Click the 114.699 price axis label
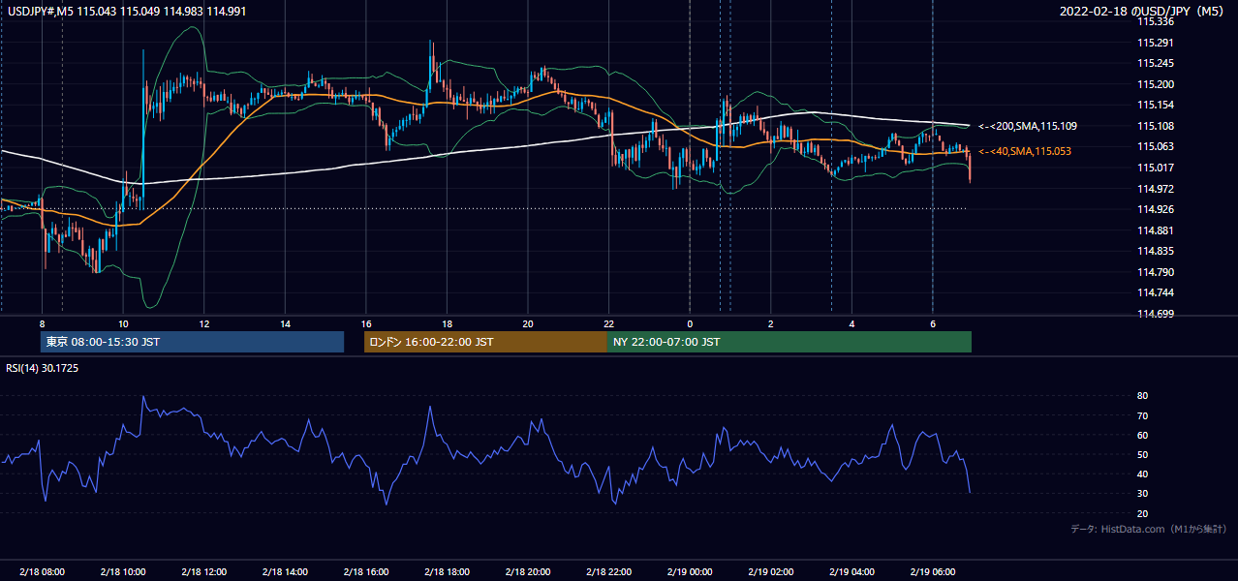The image size is (1238, 581). click(x=1156, y=314)
